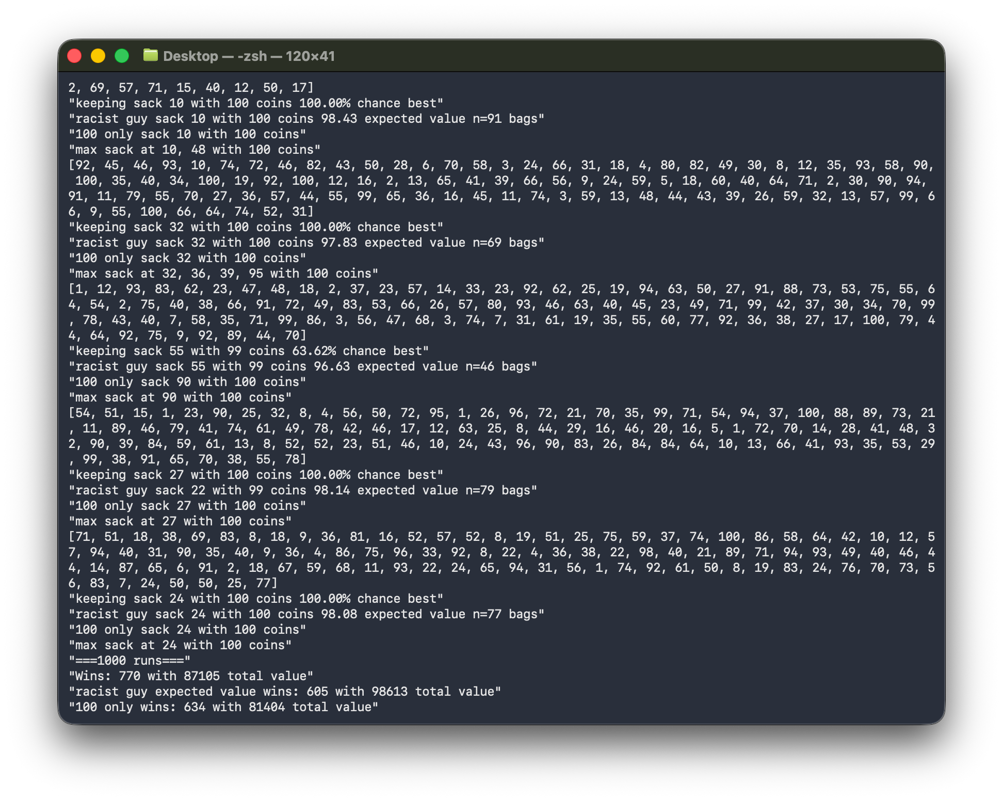This screenshot has width=1003, height=801.
Task: Click "100 only wins: 634 with 81404" line
Action: [223, 707]
